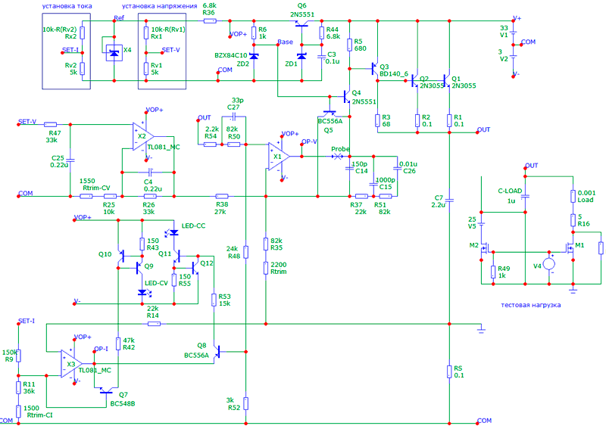Select the V4 voltage source circle
This screenshot has width=606, height=429.
tap(549, 264)
